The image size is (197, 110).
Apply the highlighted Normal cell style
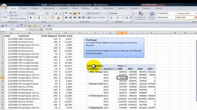tap(185, 17)
